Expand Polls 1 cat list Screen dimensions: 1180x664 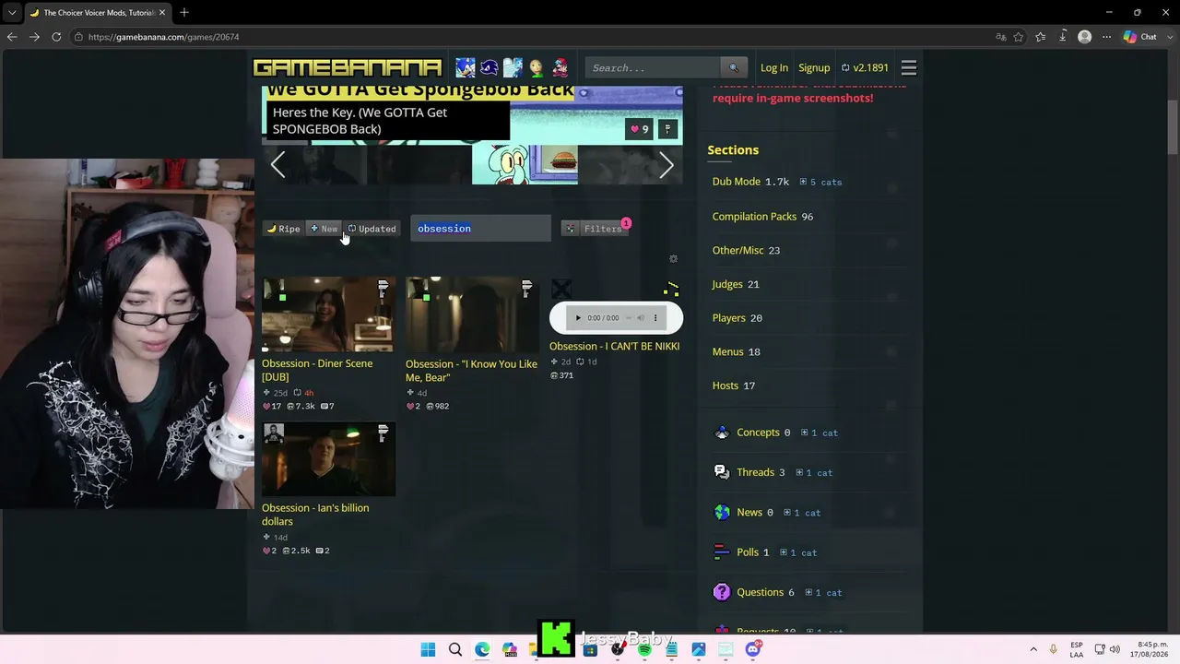(x=798, y=553)
